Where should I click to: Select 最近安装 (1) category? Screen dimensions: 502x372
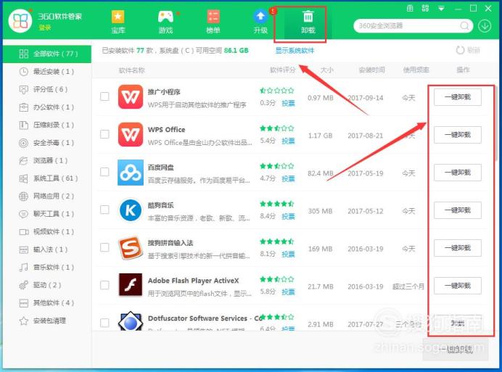coord(47,72)
